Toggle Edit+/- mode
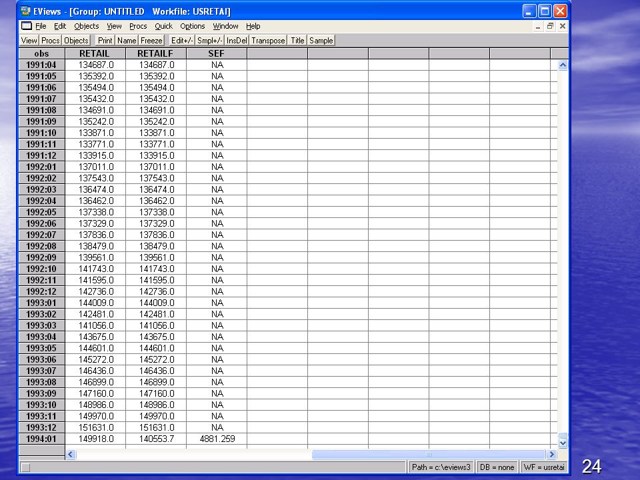 tap(181, 41)
